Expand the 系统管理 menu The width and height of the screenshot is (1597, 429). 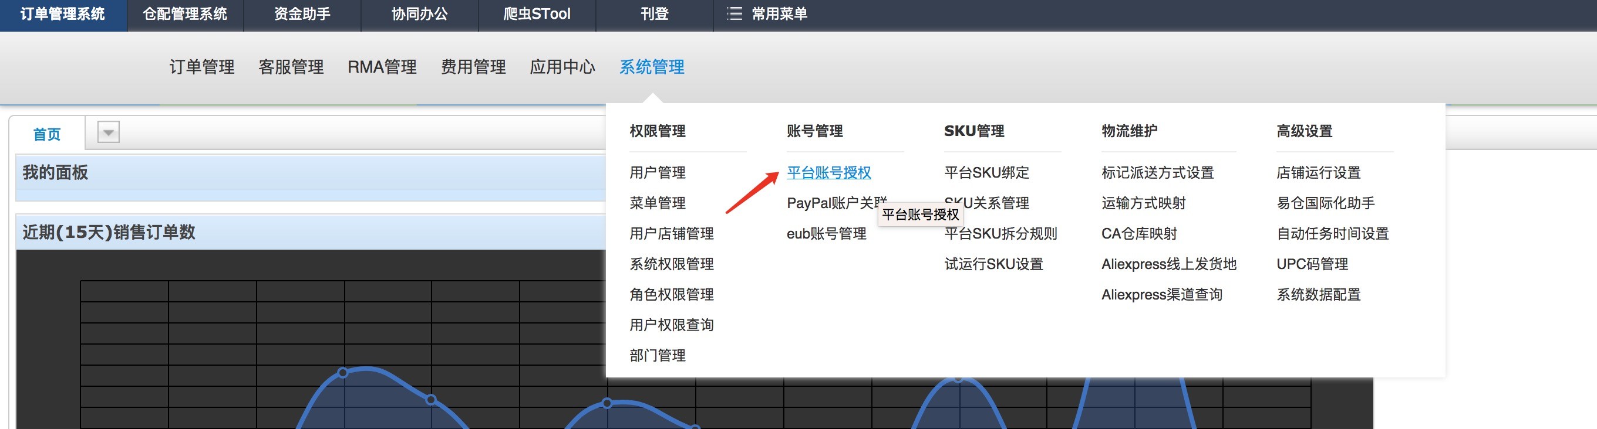coord(652,67)
